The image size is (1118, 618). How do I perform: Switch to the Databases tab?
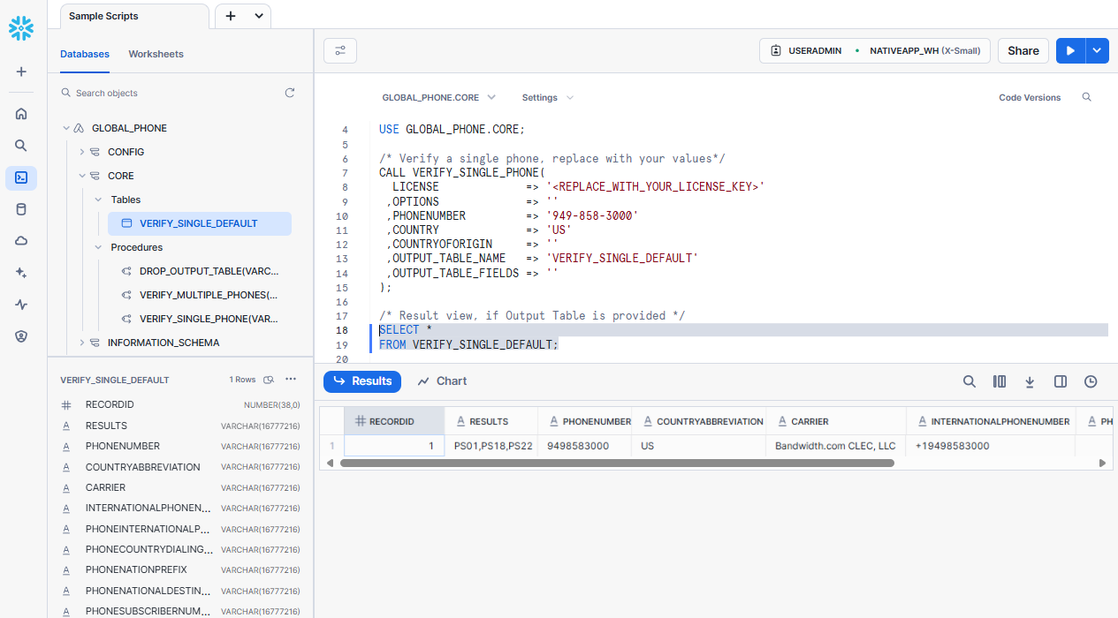[85, 54]
